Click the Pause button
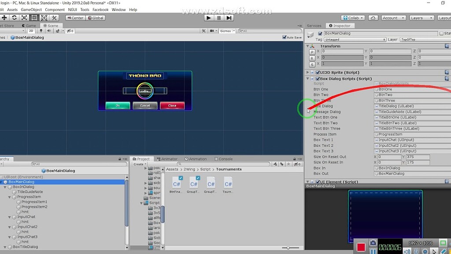The image size is (451, 254). [218, 18]
